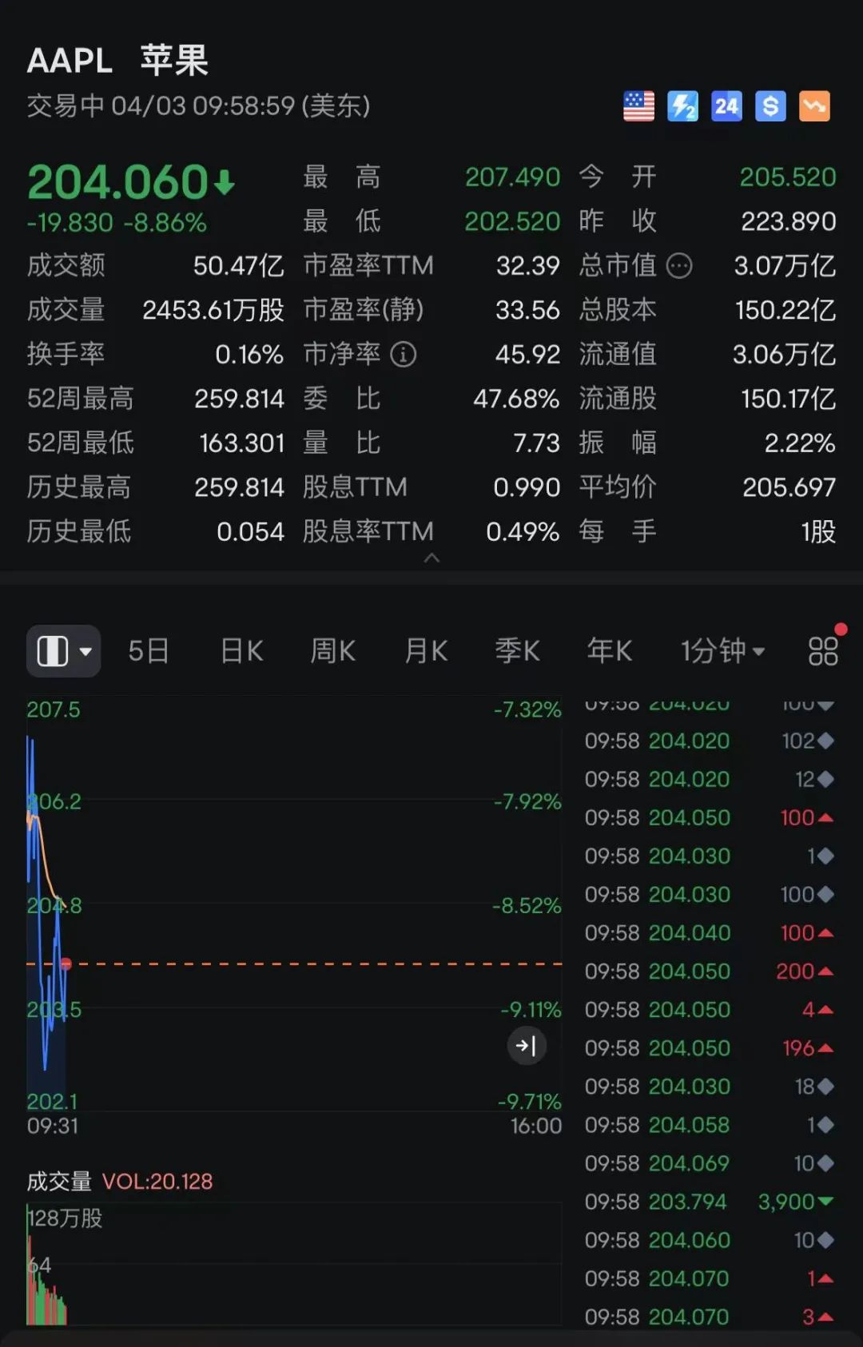This screenshot has height=1347, width=863.
Task: Switch to the 季K chart tab
Action: pos(518,651)
